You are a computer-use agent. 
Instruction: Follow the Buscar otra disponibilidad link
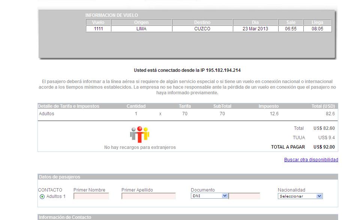(311, 160)
